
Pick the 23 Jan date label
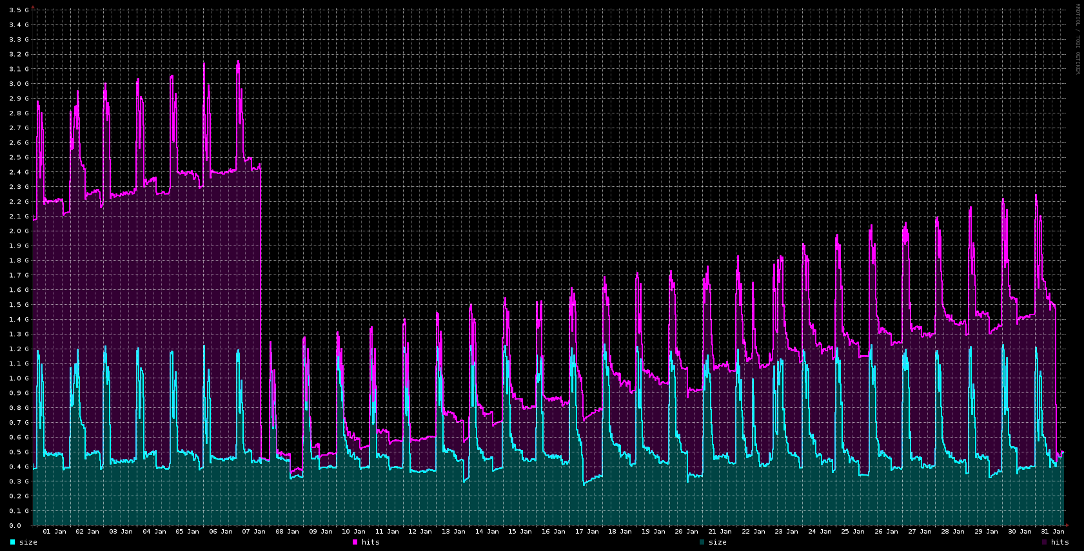pos(787,532)
